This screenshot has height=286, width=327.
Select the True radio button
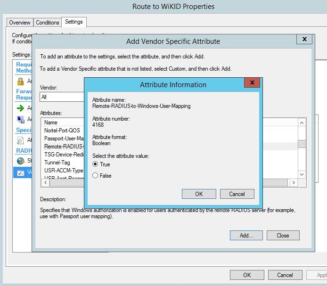(96, 164)
